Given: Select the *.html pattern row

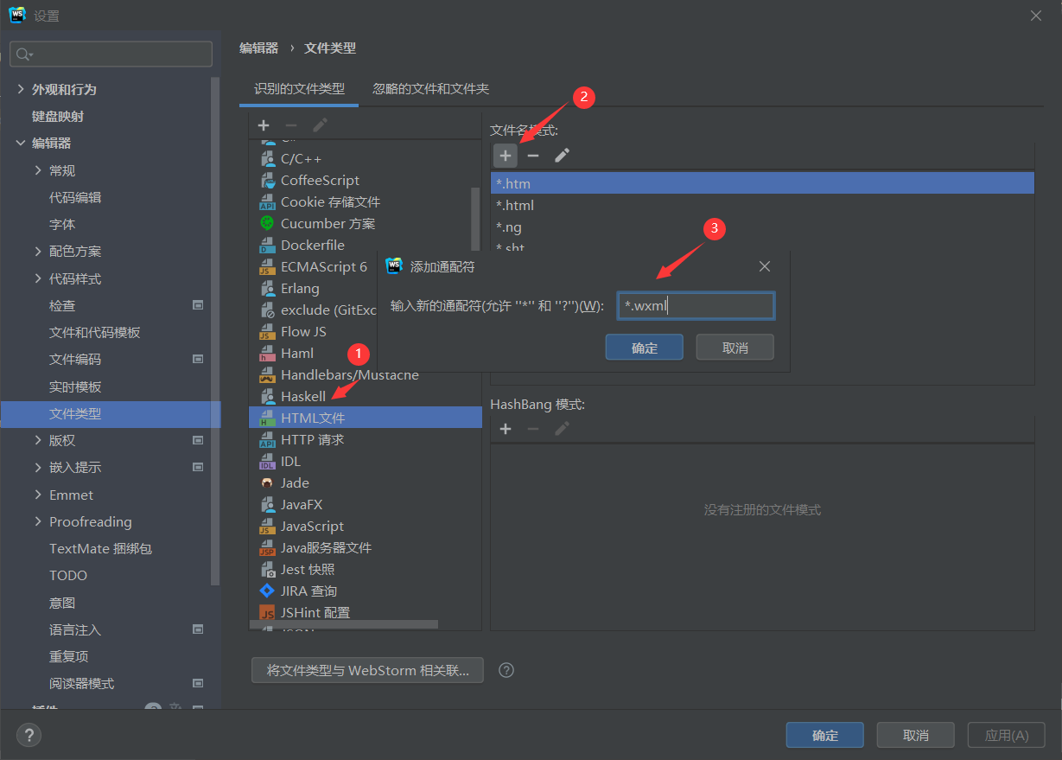Looking at the screenshot, I should click(762, 205).
